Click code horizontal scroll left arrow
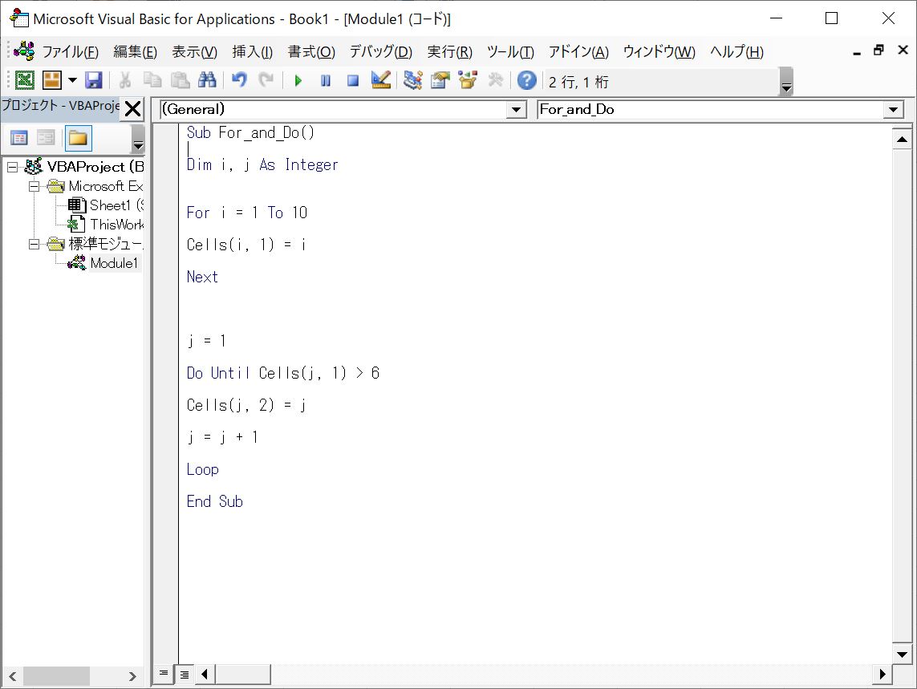Image resolution: width=917 pixels, height=689 pixels. [x=205, y=674]
